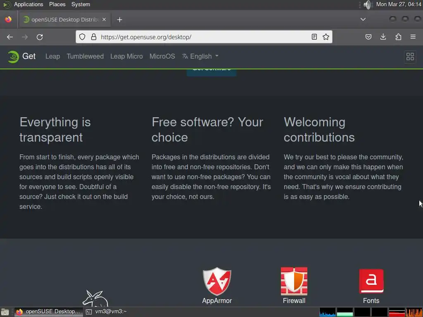The height and width of the screenshot is (317, 423).
Task: Navigate to Leap Micro
Action: coord(126,56)
